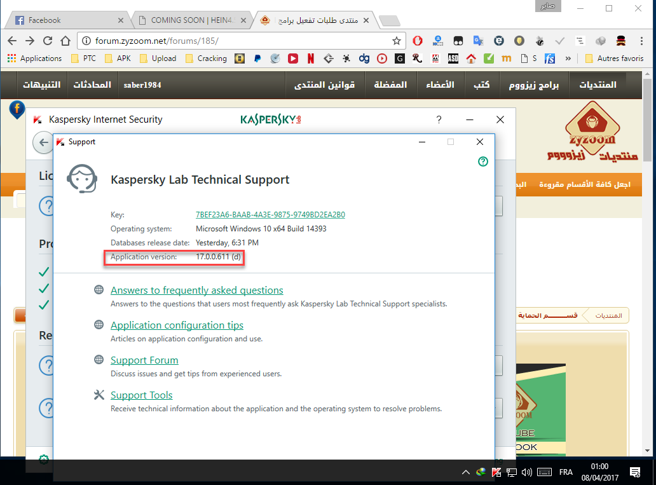Screen dimensions: 656x485
Task: Open green help icon in Support window
Action: click(x=483, y=161)
